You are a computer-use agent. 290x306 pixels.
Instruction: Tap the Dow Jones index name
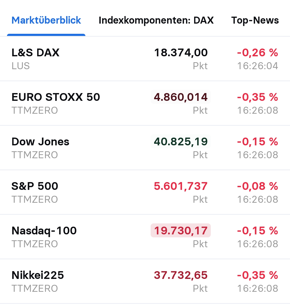[x=40, y=142]
